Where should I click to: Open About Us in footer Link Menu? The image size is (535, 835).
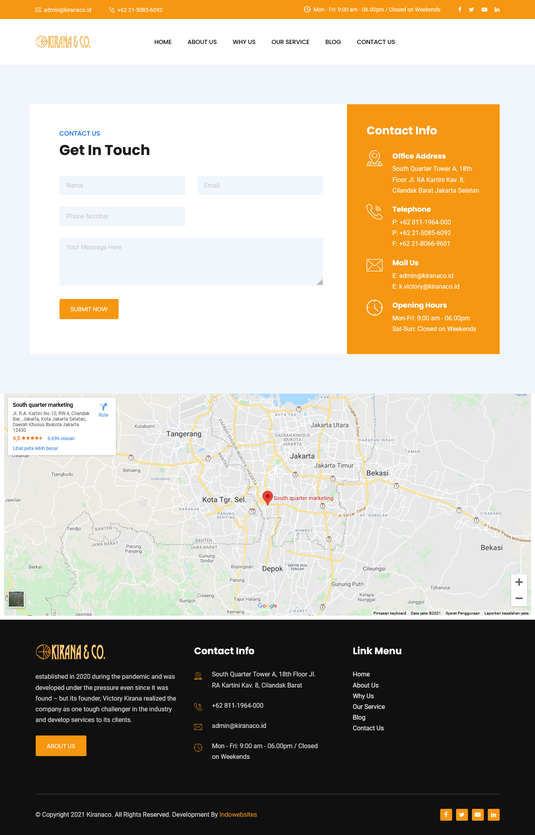tap(366, 685)
